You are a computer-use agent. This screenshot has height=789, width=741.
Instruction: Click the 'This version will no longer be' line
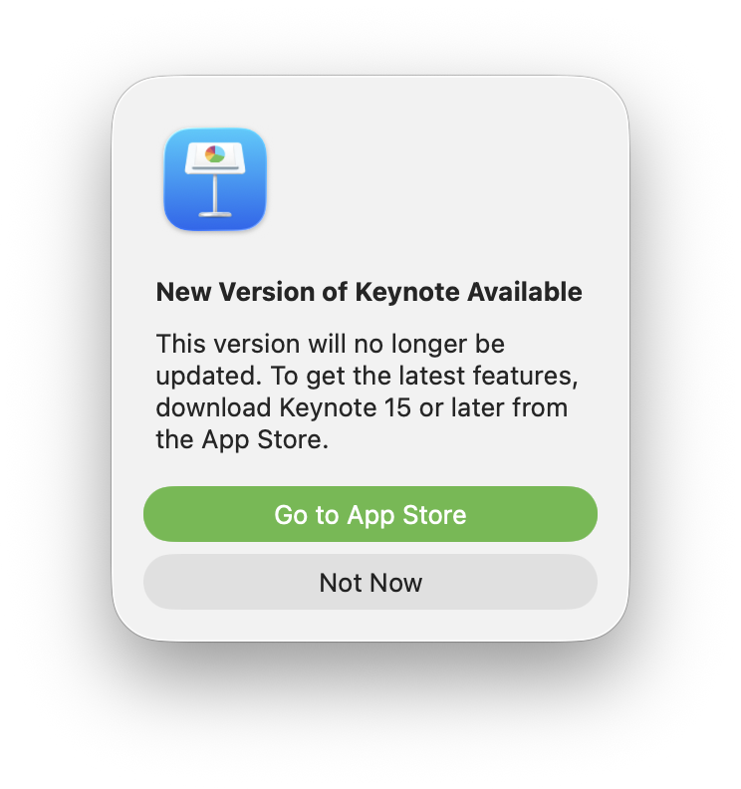tap(330, 344)
